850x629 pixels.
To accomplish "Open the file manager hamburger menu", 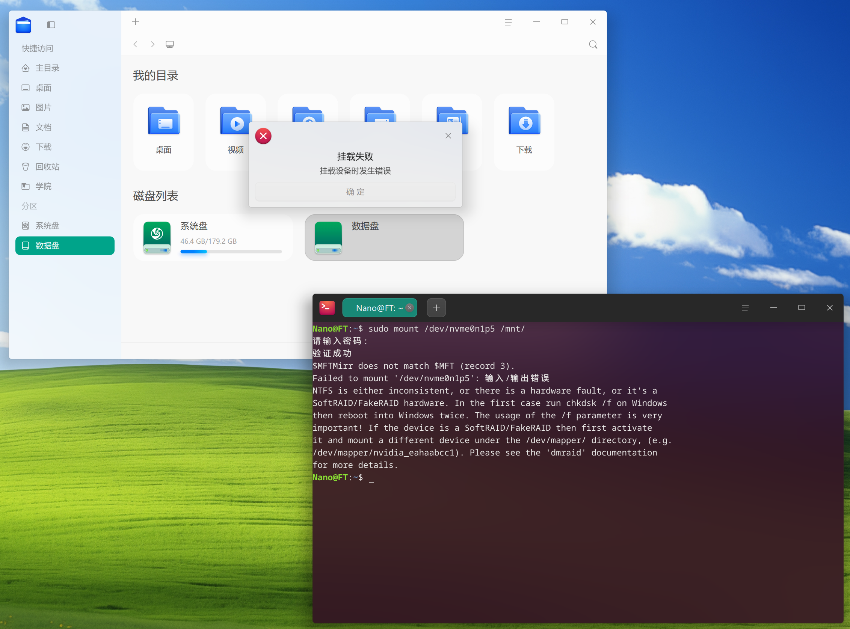I will click(x=508, y=22).
